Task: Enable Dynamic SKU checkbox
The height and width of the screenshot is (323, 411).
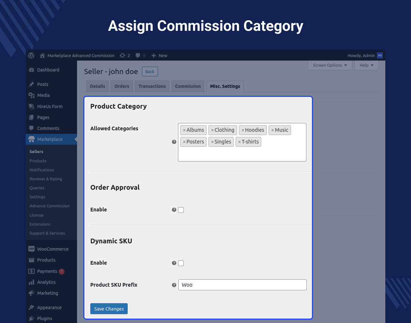Action: coord(181,263)
